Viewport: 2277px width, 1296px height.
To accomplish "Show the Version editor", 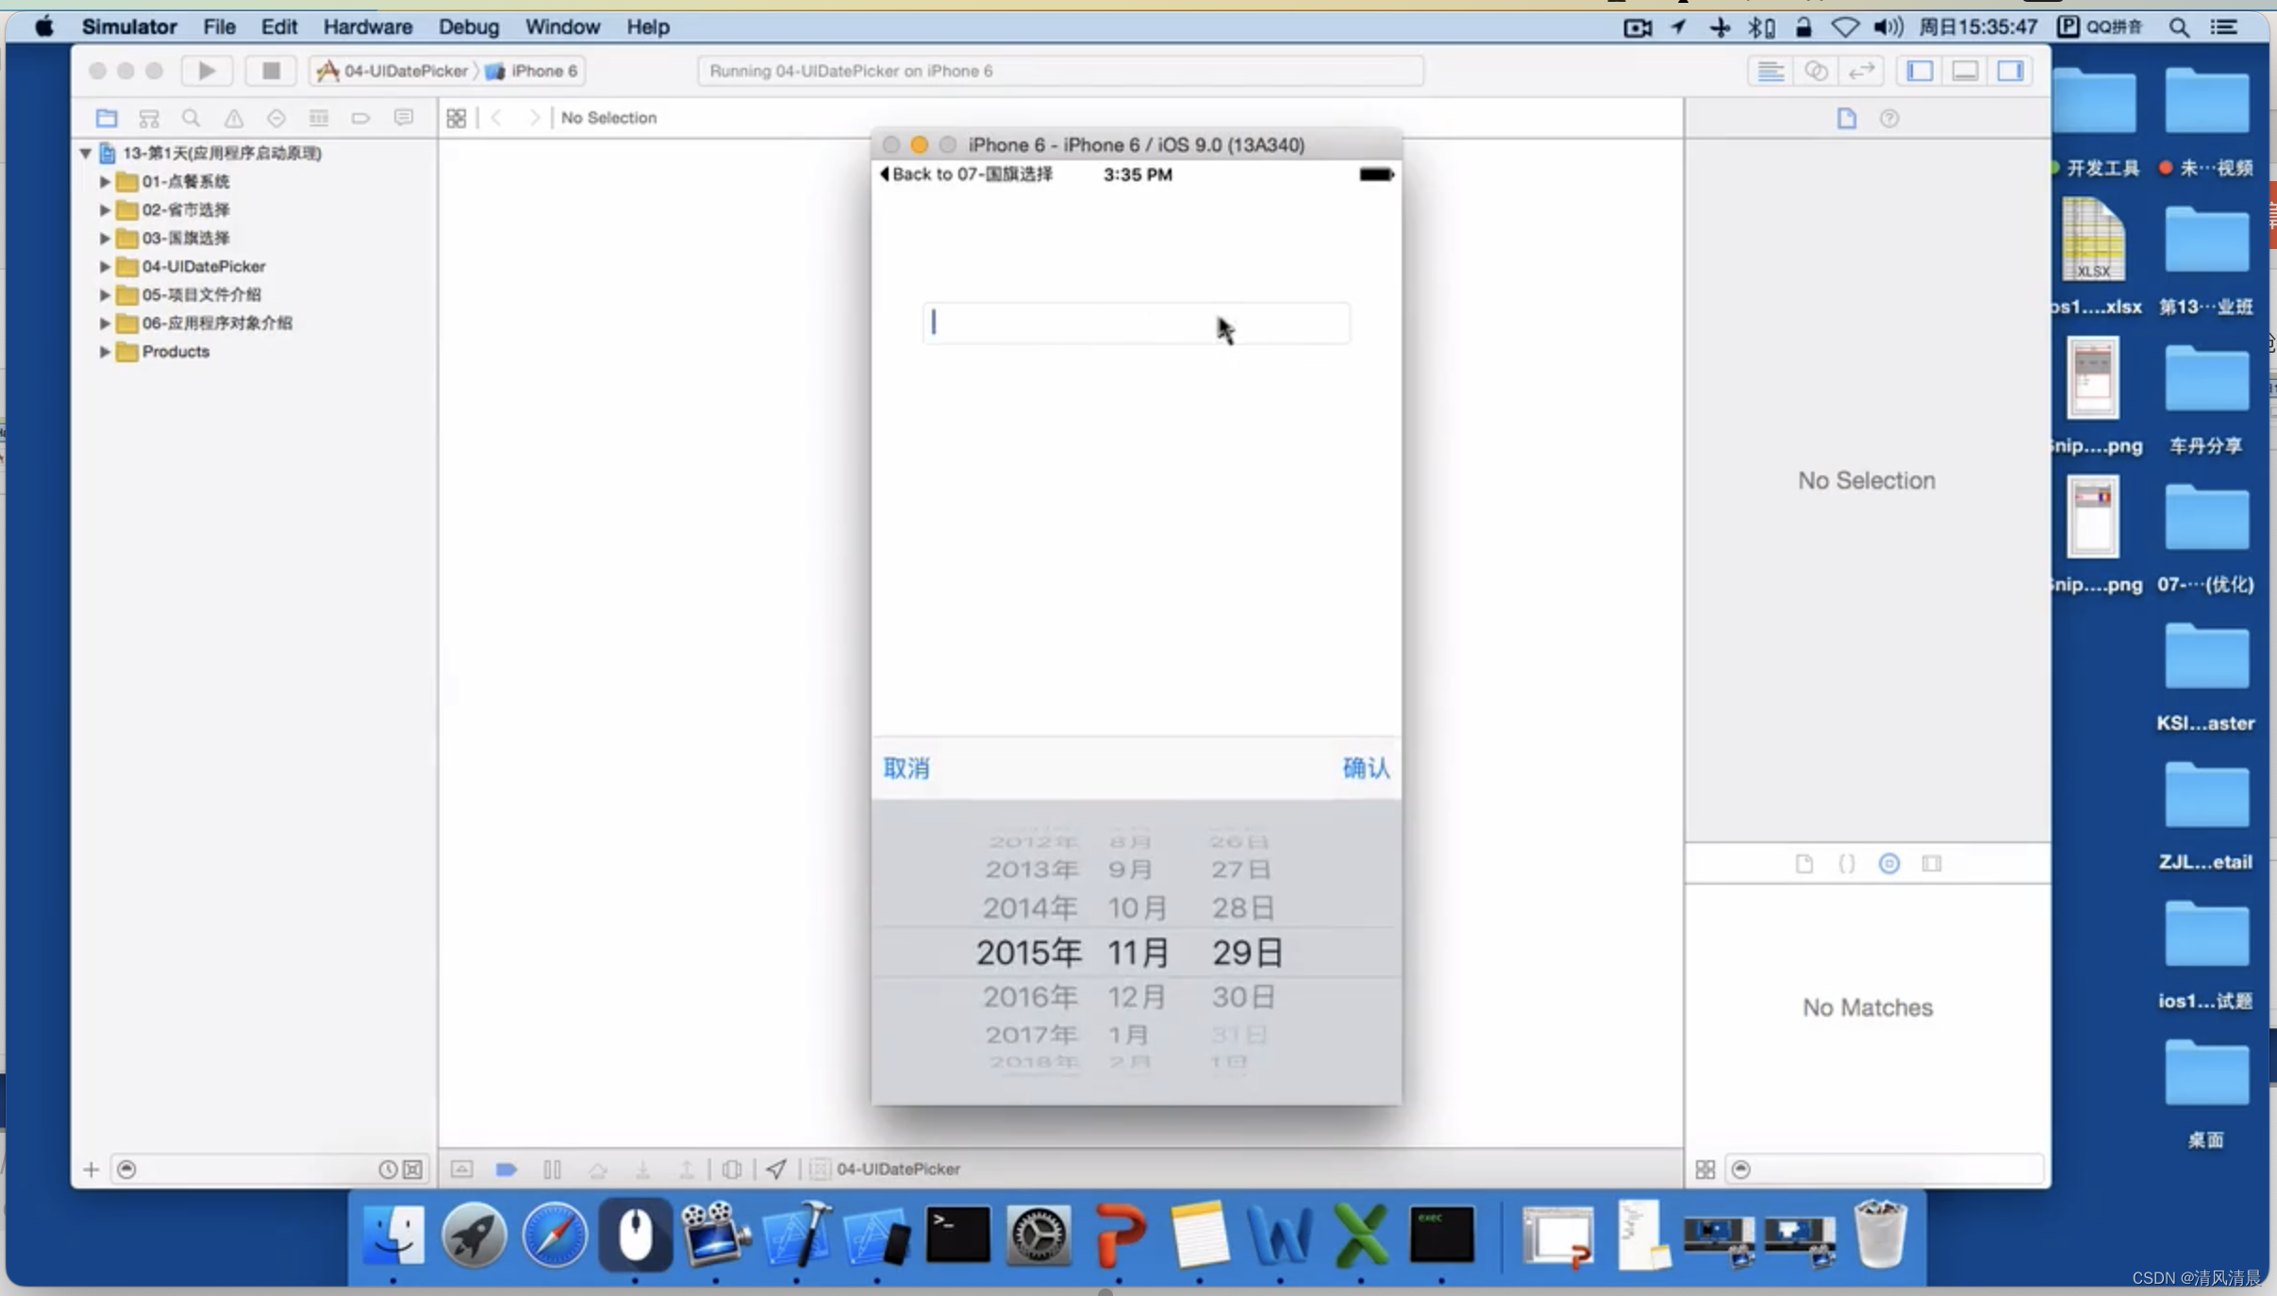I will [1861, 71].
